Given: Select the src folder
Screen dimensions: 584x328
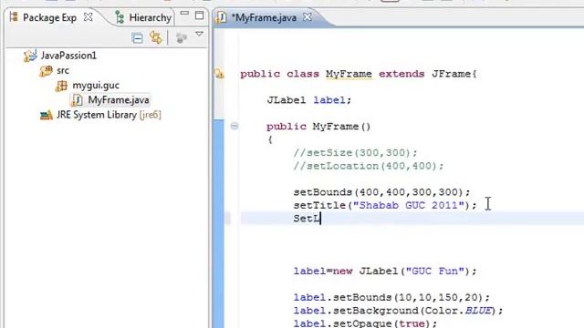Looking at the screenshot, I should [63, 70].
